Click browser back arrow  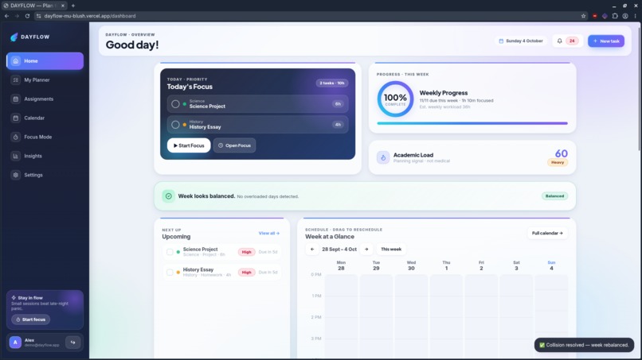(x=6, y=16)
